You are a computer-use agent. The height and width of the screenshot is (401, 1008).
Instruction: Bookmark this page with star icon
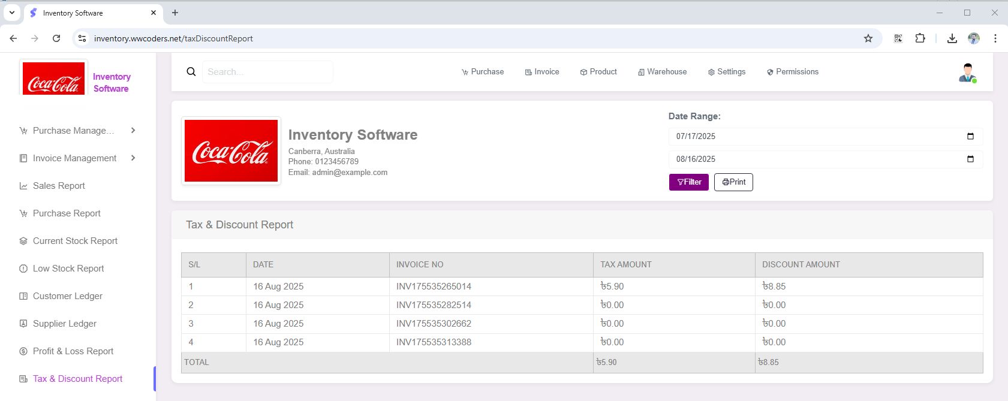pos(868,38)
